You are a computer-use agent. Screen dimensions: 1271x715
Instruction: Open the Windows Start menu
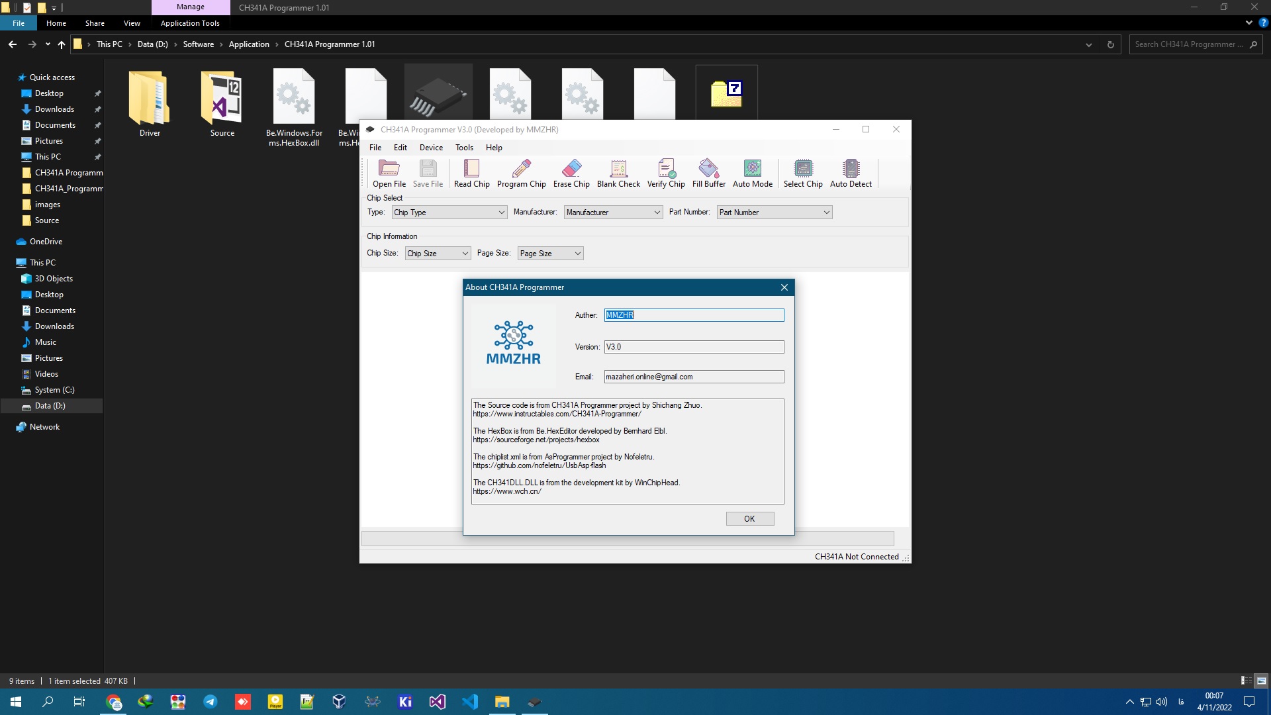[16, 702]
